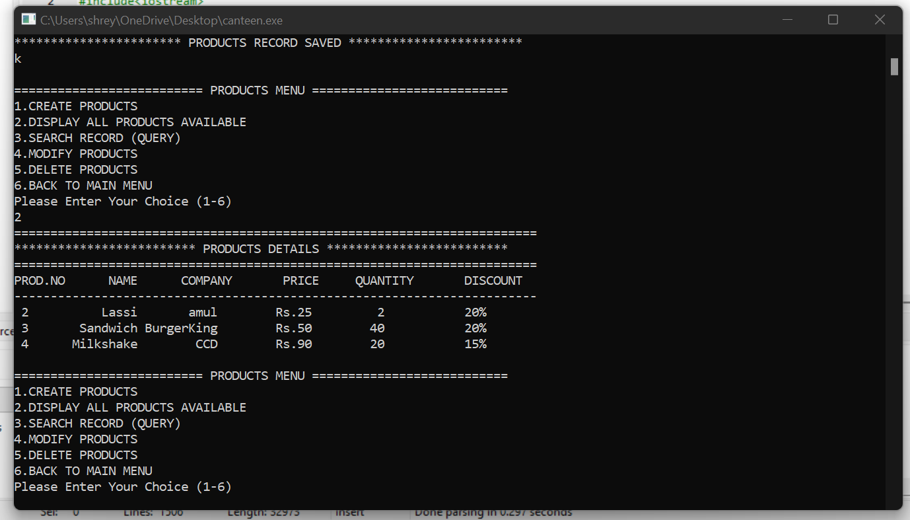Click the canteen.exe path in the title bar
This screenshot has height=520, width=910.
(x=161, y=20)
